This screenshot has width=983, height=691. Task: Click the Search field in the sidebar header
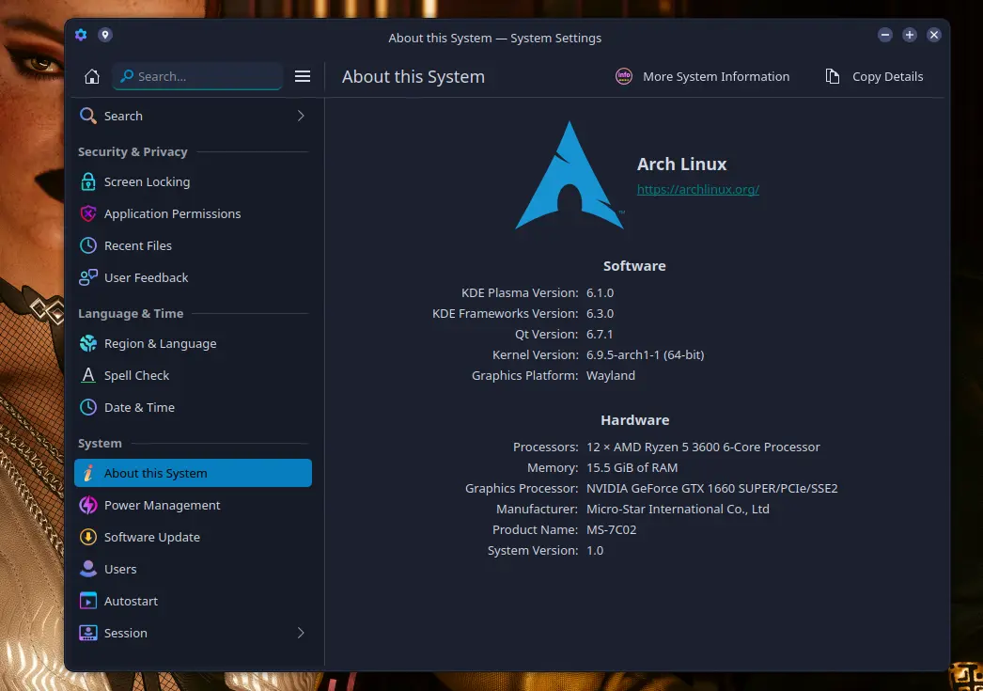198,76
